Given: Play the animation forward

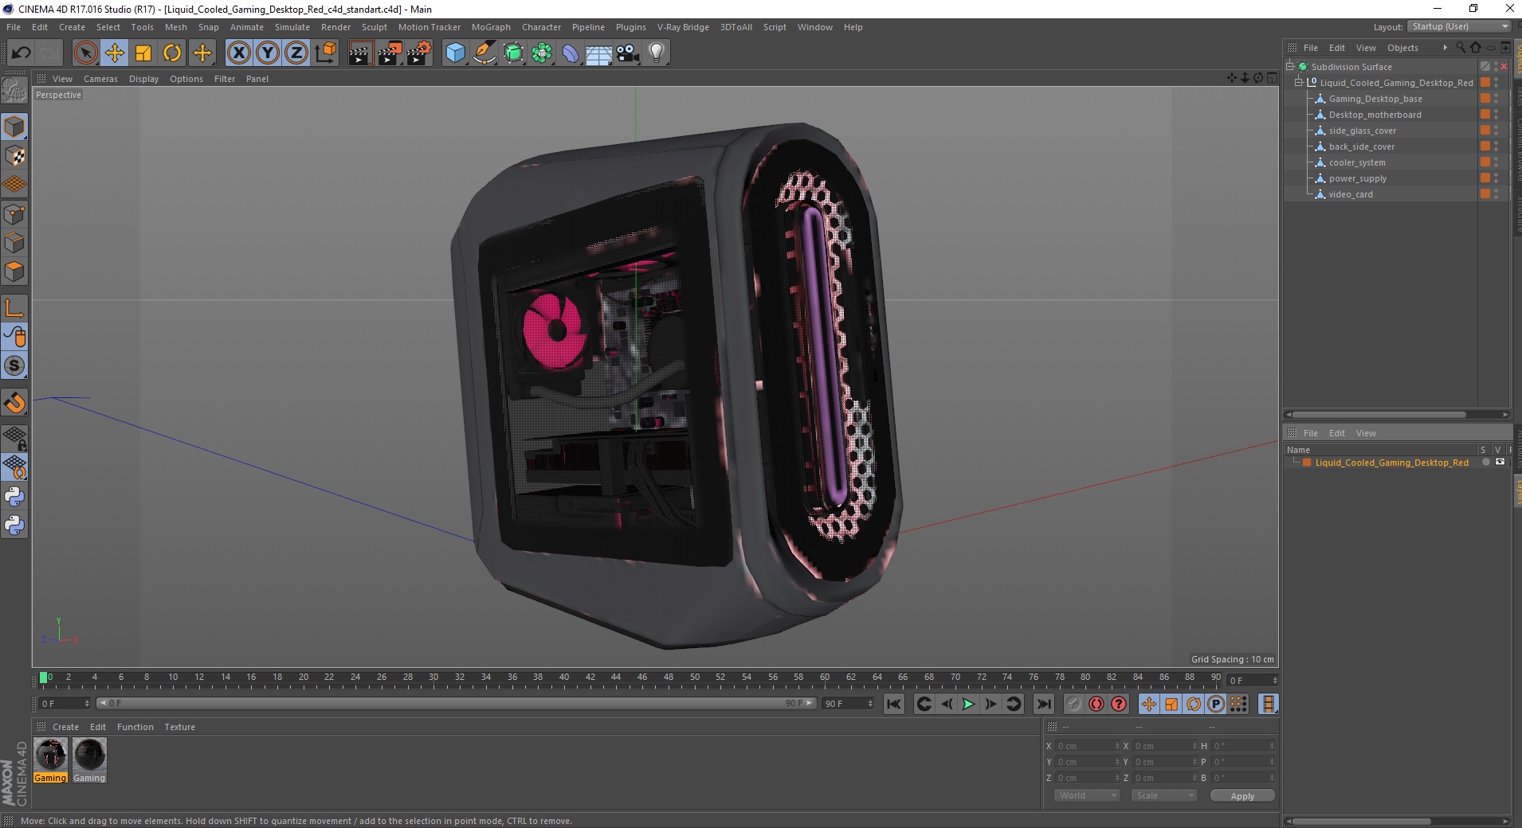Looking at the screenshot, I should 968,704.
